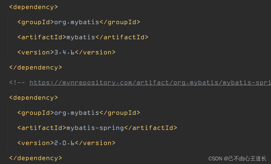The image size is (271, 164).
Task: Open the mvnrepository.com link in the comment
Action: (x=150, y=83)
